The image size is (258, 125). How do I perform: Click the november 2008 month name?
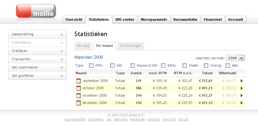pyautogui.click(x=94, y=95)
